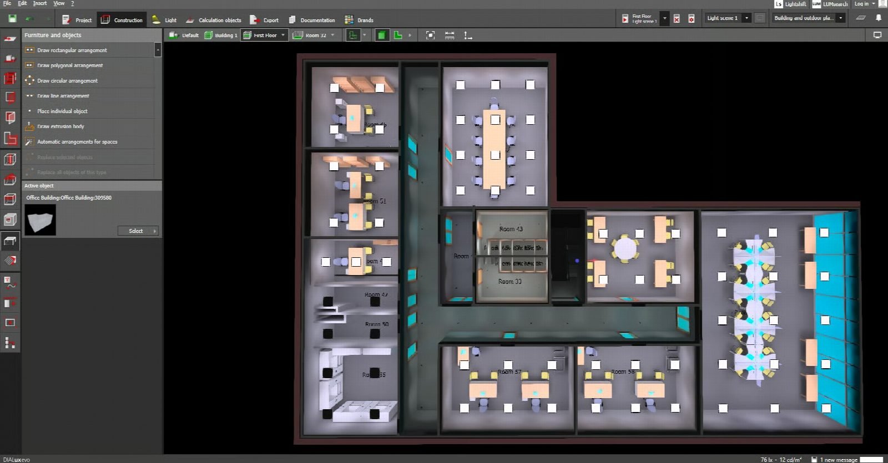Select the Default site view
Viewport: 888px width, 463px height.
point(184,35)
